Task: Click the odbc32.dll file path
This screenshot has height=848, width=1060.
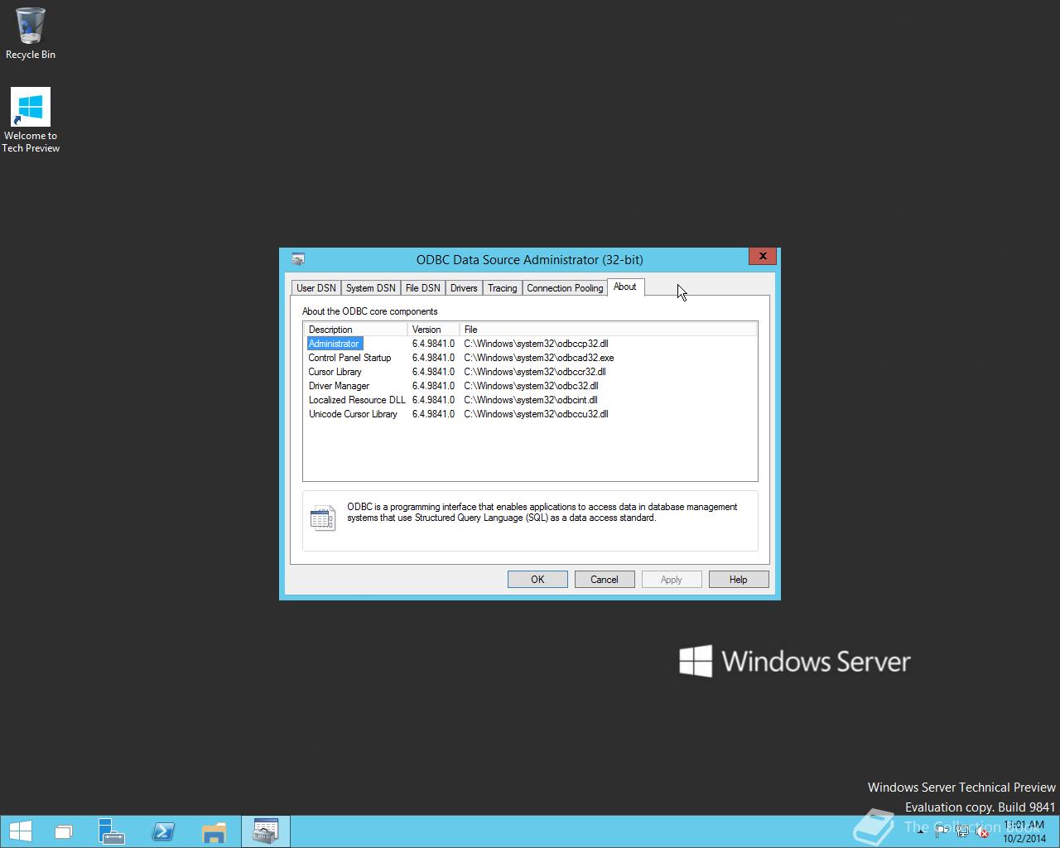Action: [x=531, y=386]
